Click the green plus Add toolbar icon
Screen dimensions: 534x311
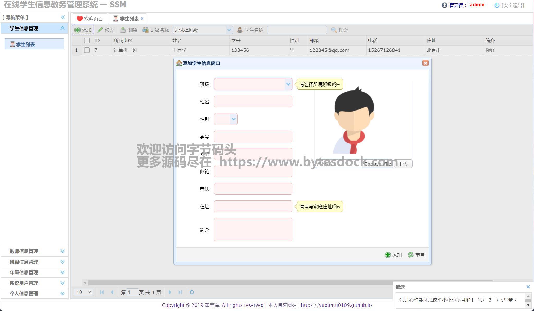click(77, 30)
